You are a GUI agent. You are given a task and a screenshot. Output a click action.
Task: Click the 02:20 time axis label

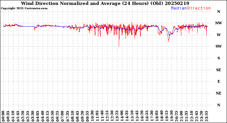click(x=23, y=116)
